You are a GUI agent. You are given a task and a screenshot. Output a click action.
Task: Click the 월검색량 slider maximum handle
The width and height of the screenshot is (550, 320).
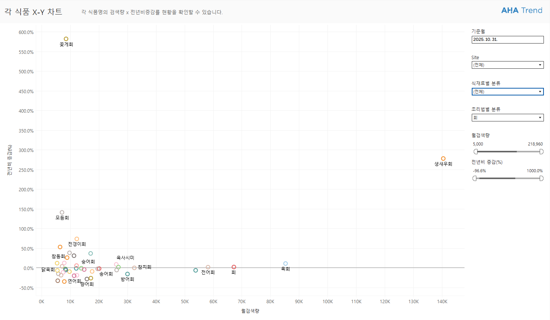pos(541,152)
